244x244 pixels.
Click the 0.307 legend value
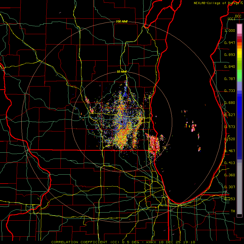click(x=230, y=187)
